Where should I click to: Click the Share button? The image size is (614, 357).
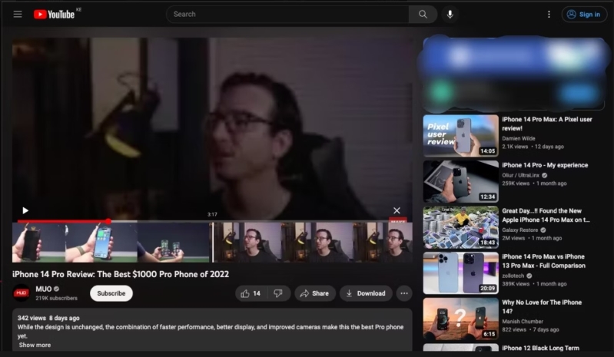pyautogui.click(x=315, y=293)
